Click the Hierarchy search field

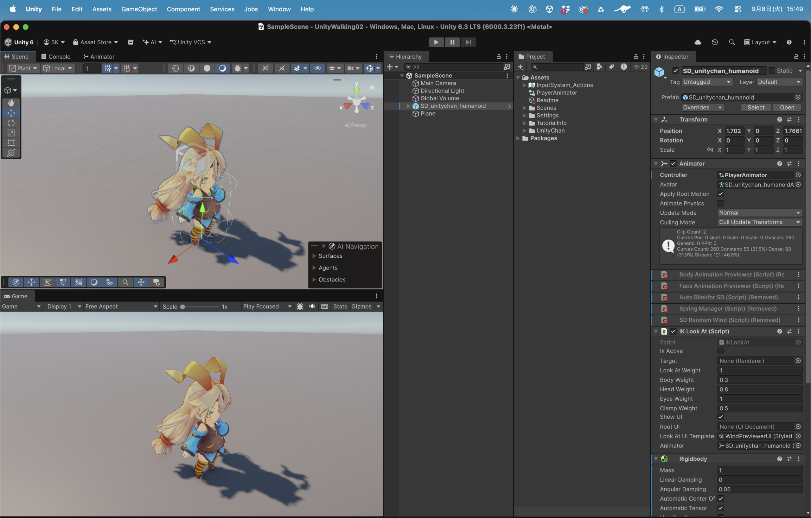click(x=453, y=66)
